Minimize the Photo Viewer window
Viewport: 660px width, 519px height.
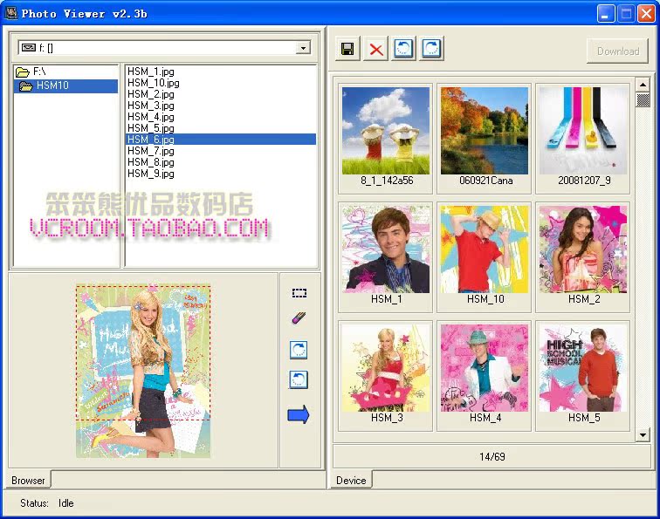click(x=606, y=14)
